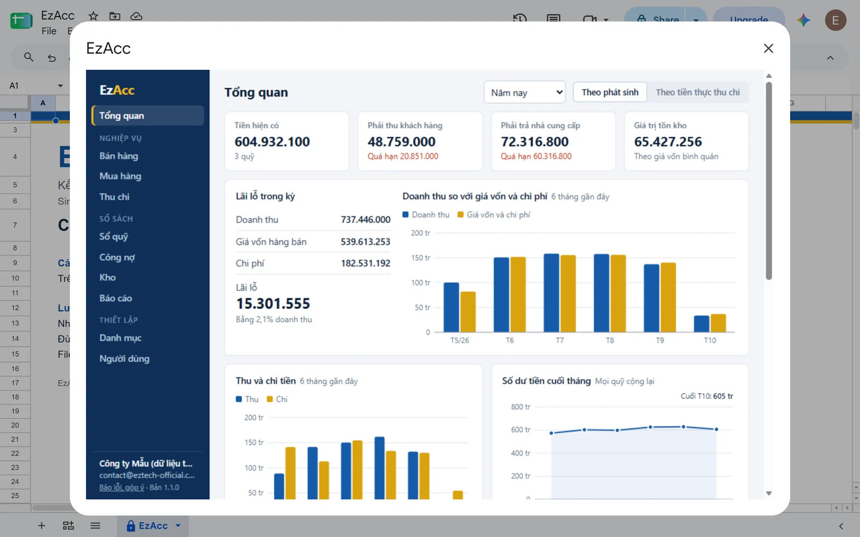The width and height of the screenshot is (860, 537).
Task: Click the Share button
Action: [x=658, y=20]
